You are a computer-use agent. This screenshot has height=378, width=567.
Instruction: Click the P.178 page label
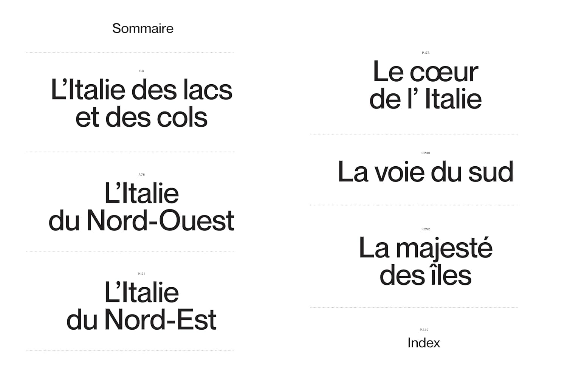[426, 53]
